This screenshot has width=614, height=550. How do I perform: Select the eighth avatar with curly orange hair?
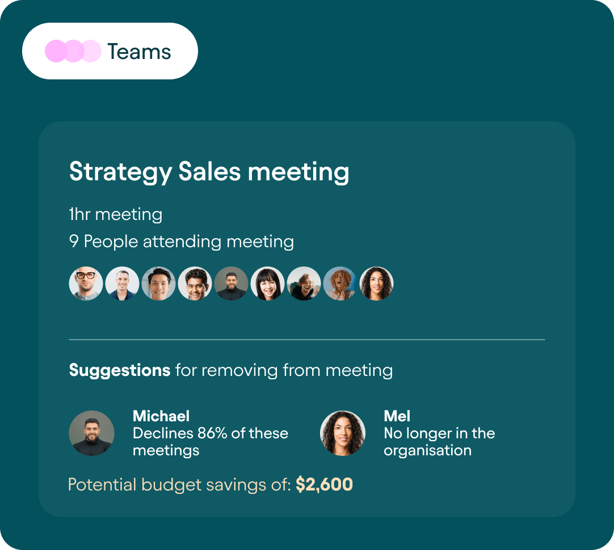340,284
